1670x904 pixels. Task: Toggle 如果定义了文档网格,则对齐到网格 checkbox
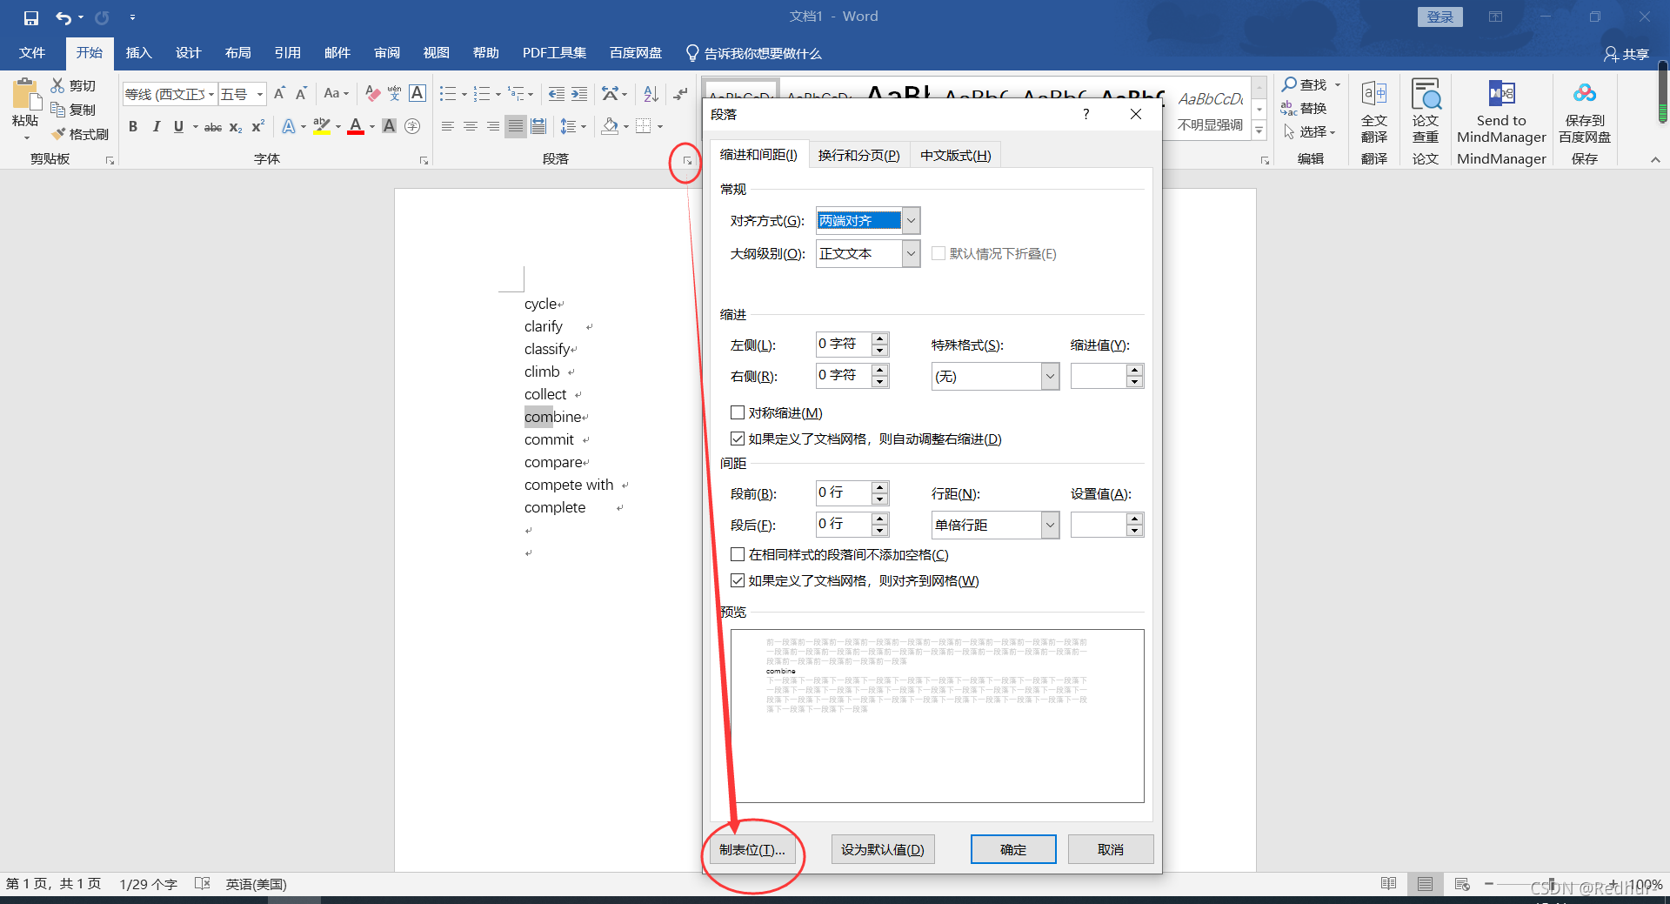pos(738,580)
